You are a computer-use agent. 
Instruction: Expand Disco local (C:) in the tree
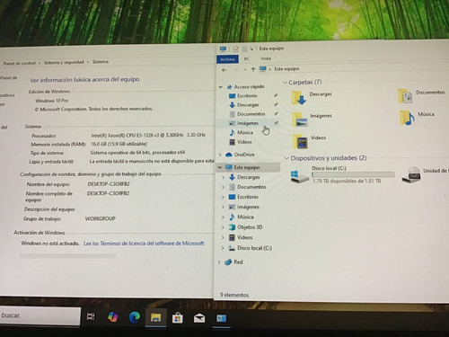coord(223,248)
